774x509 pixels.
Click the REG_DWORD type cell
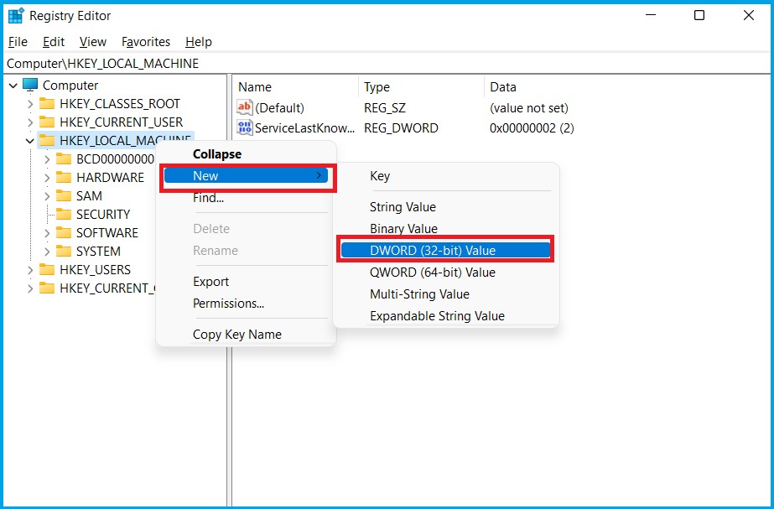coord(402,127)
